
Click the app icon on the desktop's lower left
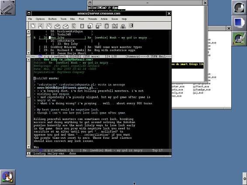click(x=8, y=177)
